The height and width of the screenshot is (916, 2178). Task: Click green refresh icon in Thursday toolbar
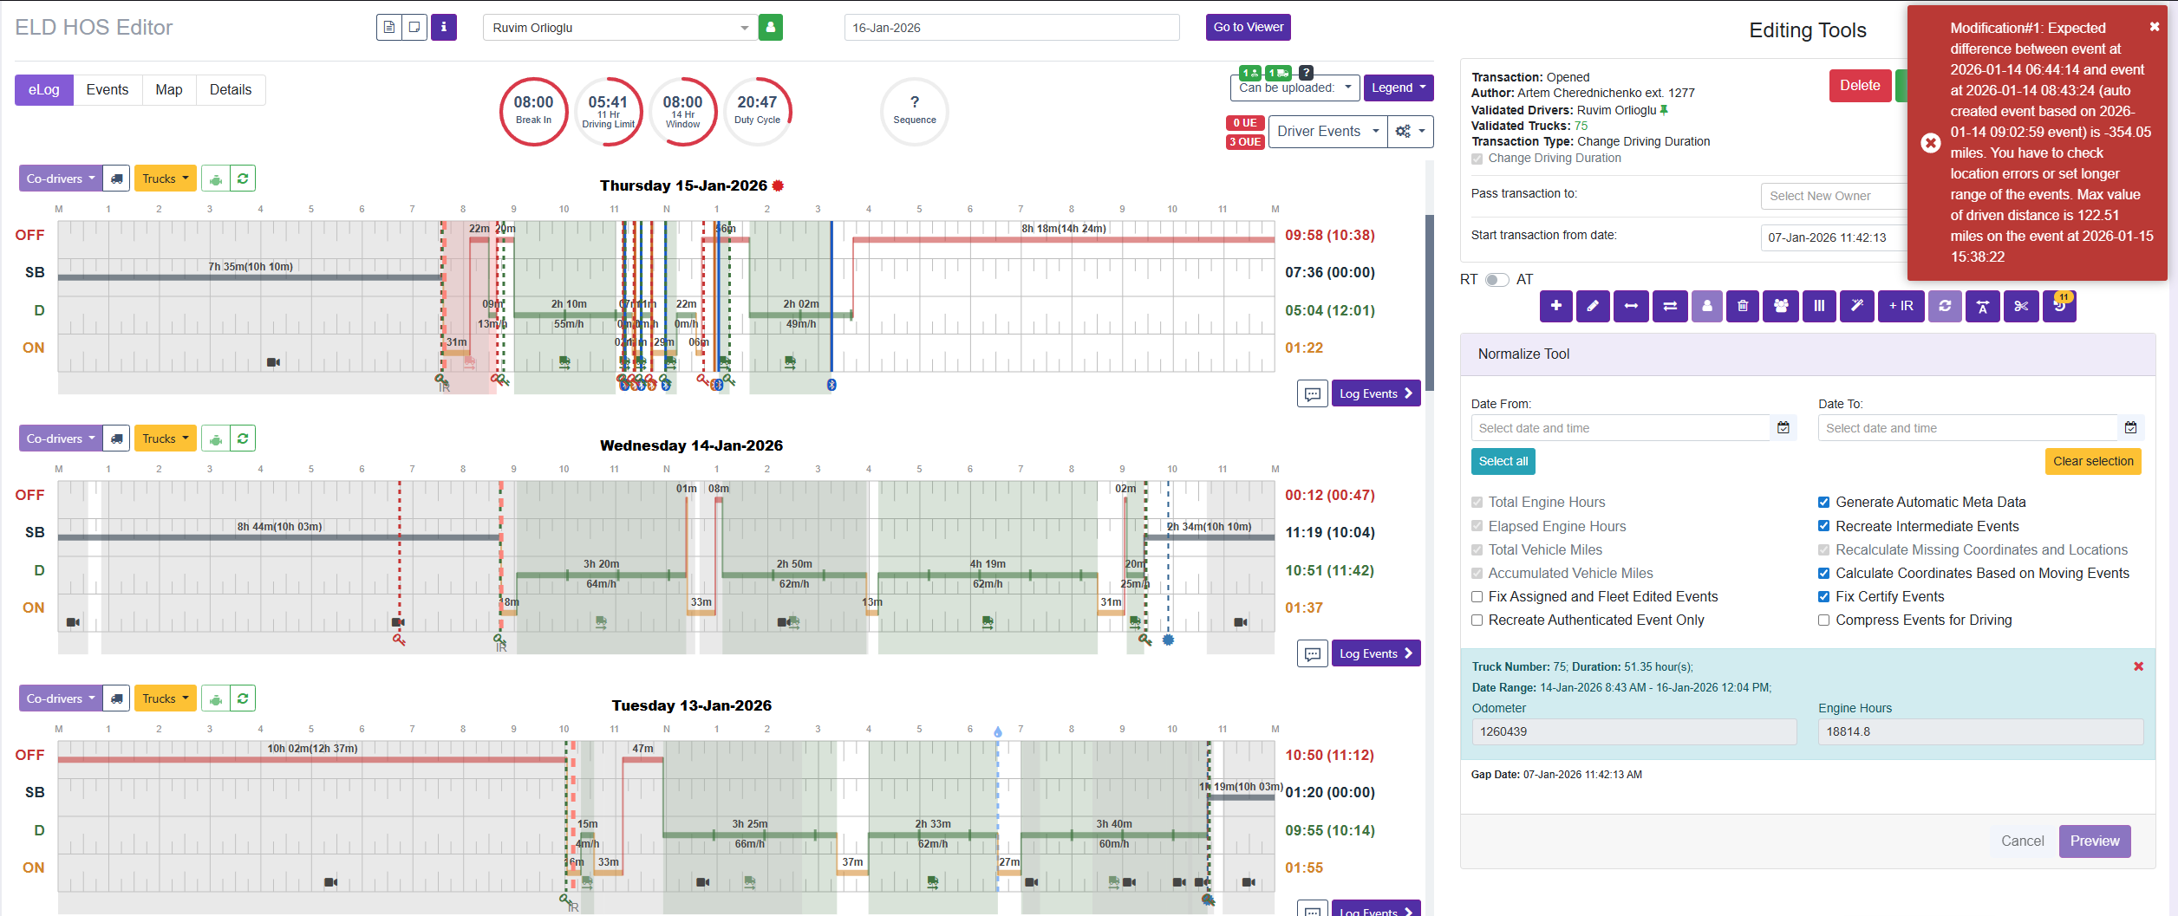[x=243, y=179]
